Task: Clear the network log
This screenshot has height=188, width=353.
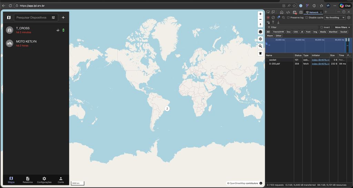Action: [273, 17]
